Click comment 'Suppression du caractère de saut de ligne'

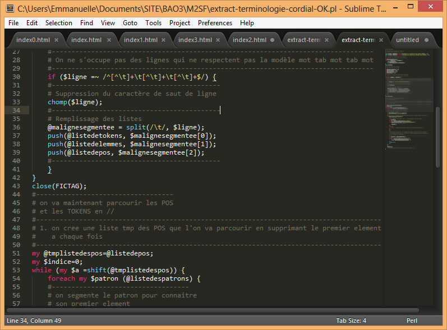[136, 94]
